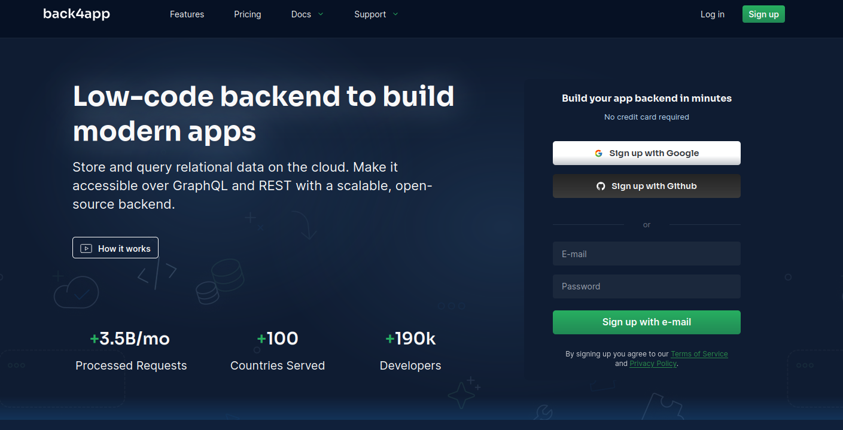Click the E-mail input field
The image size is (843, 430).
click(x=647, y=254)
